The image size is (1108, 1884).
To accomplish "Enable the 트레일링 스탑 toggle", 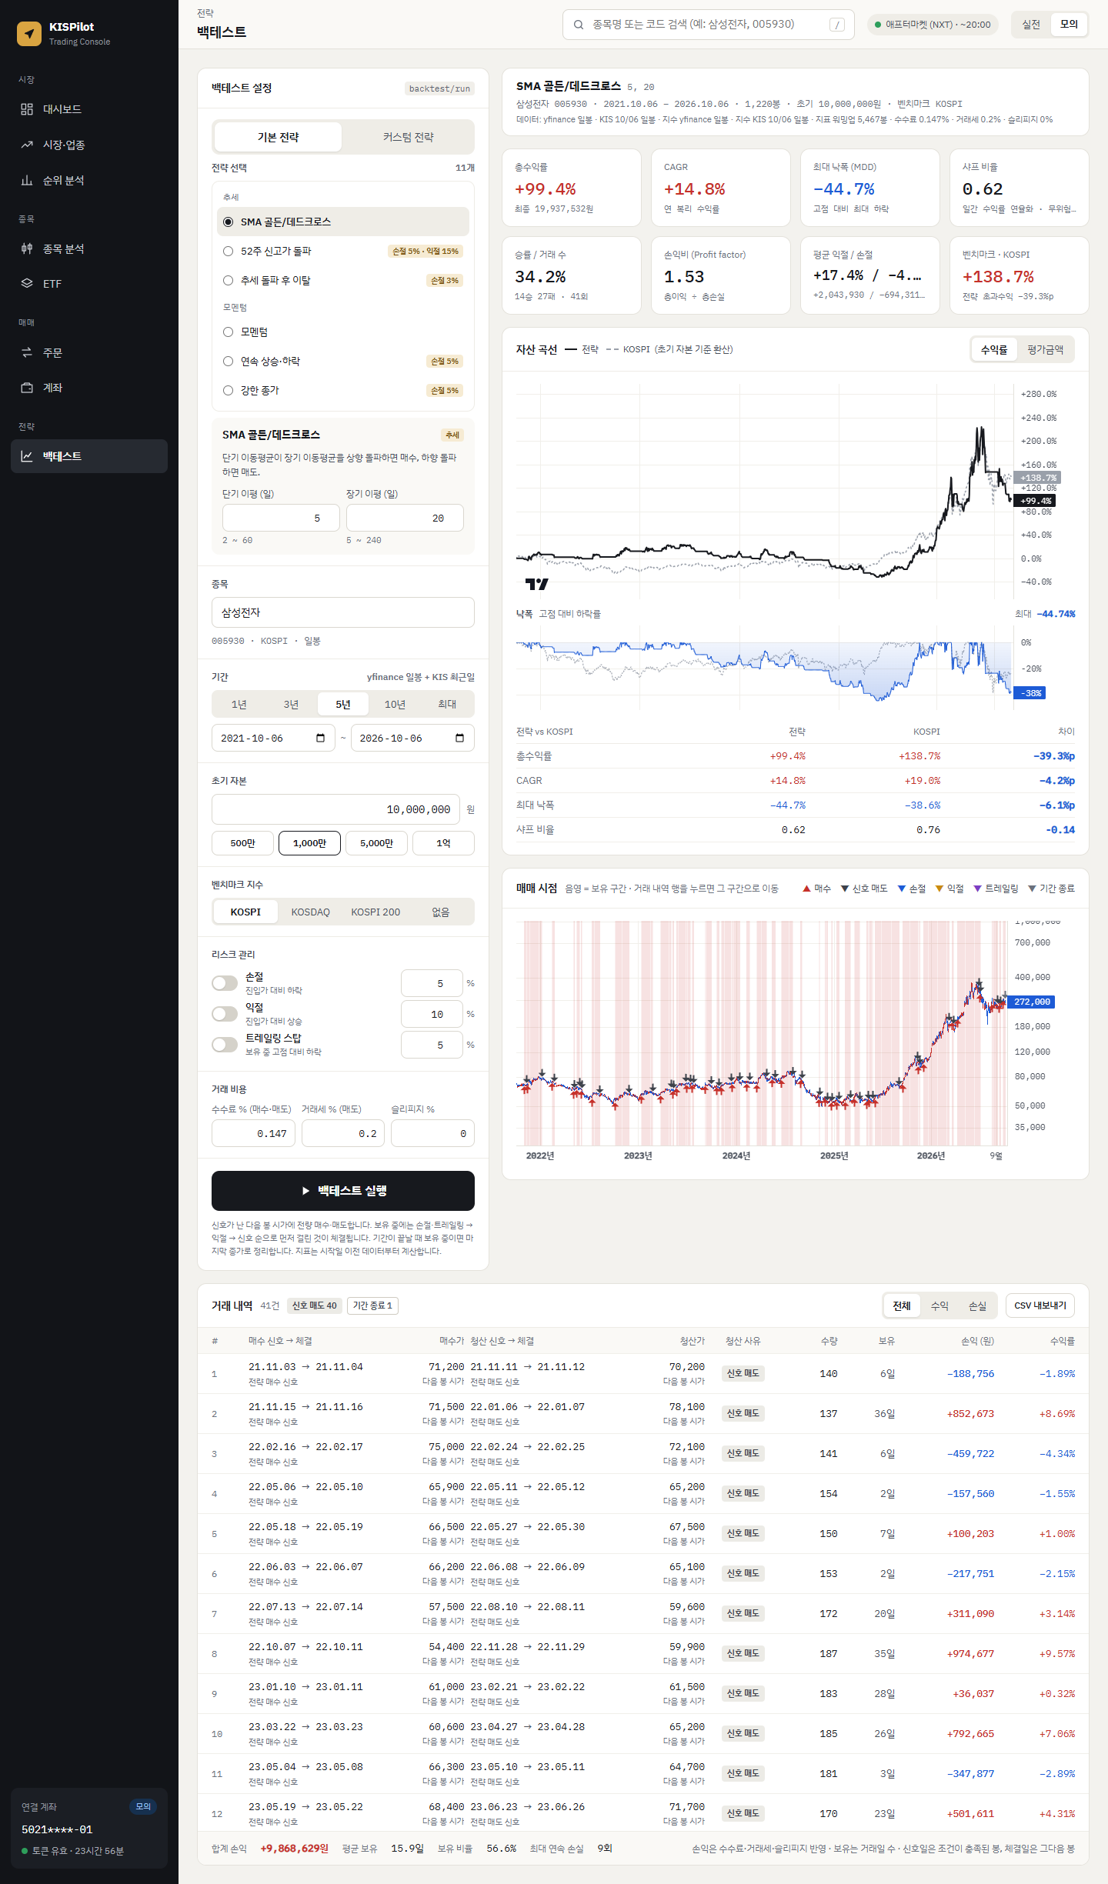I will point(225,1045).
